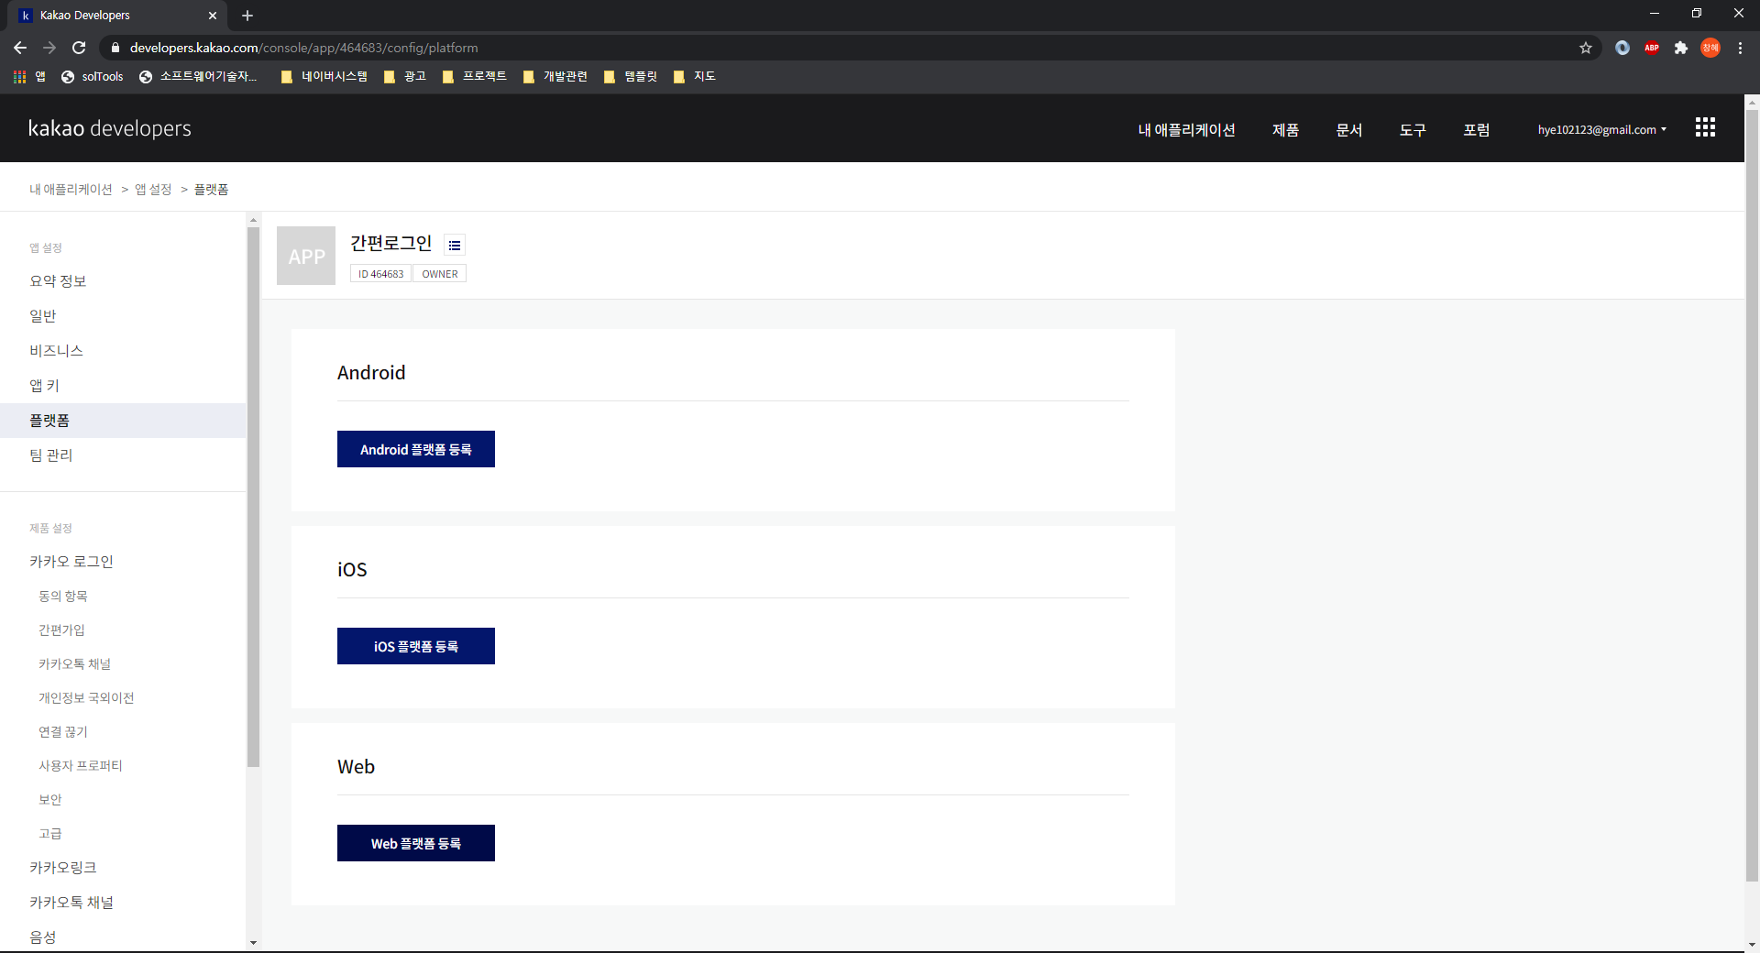This screenshot has width=1760, height=953.
Task: Open Chrome profile avatar
Action: (1710, 48)
